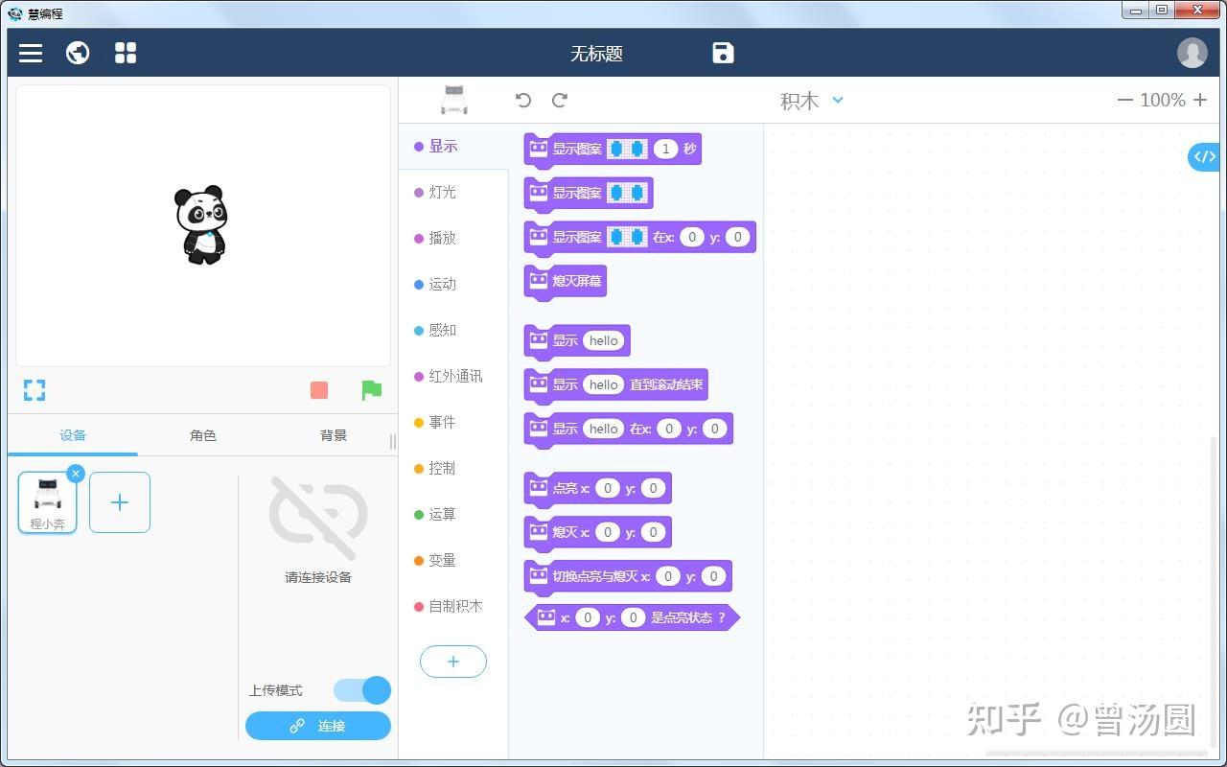Viewport: 1227px width, 767px height.
Task: Click the undo arrow icon
Action: 521,100
